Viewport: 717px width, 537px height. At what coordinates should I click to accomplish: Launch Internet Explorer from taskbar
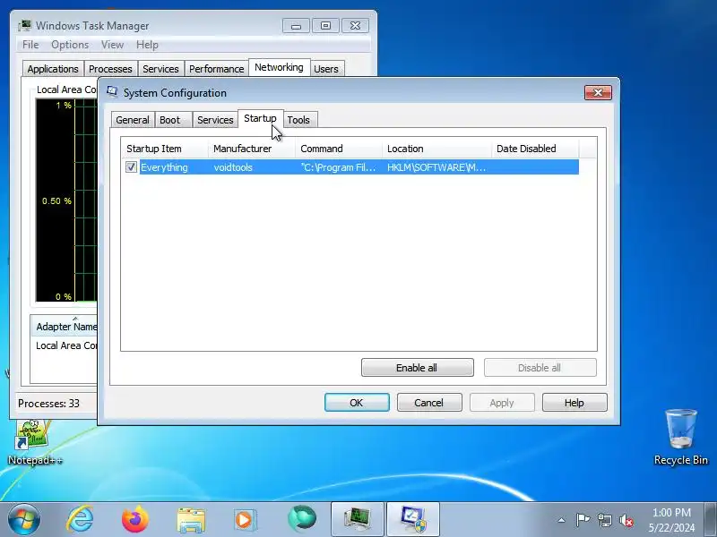pyautogui.click(x=81, y=519)
